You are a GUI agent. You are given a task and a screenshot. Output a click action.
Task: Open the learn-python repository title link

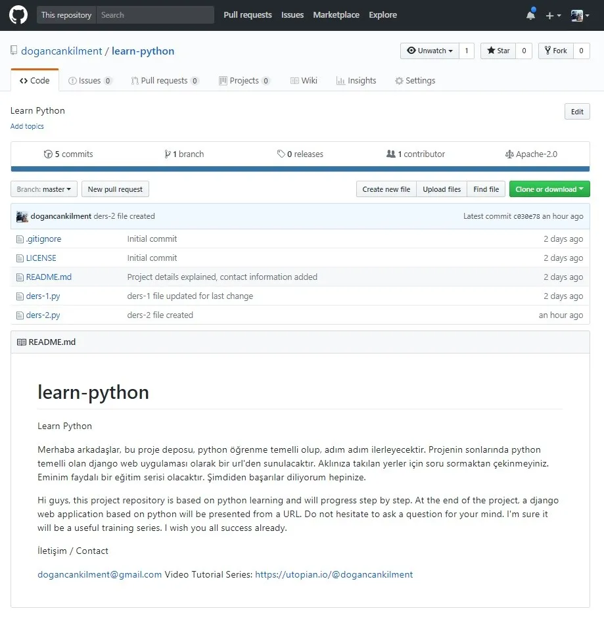tap(143, 51)
